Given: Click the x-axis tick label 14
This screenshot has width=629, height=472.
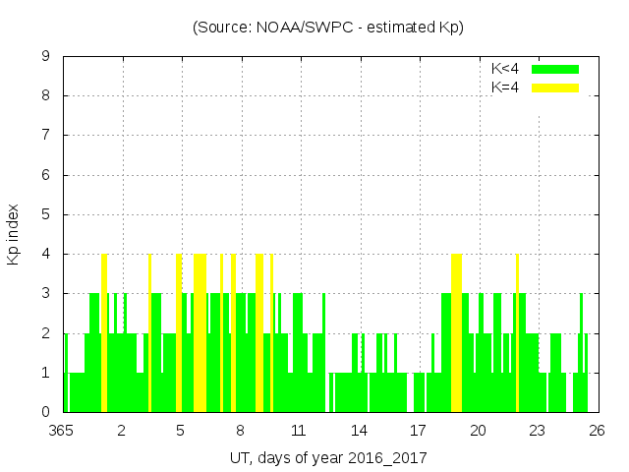Looking at the screenshot, I should pyautogui.click(x=360, y=430).
